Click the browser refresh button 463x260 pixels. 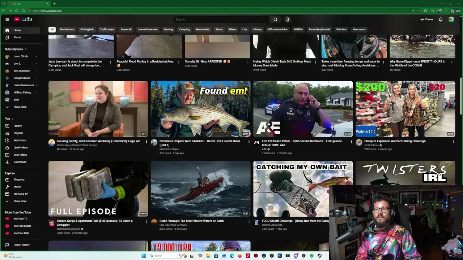pyautogui.click(x=16, y=11)
